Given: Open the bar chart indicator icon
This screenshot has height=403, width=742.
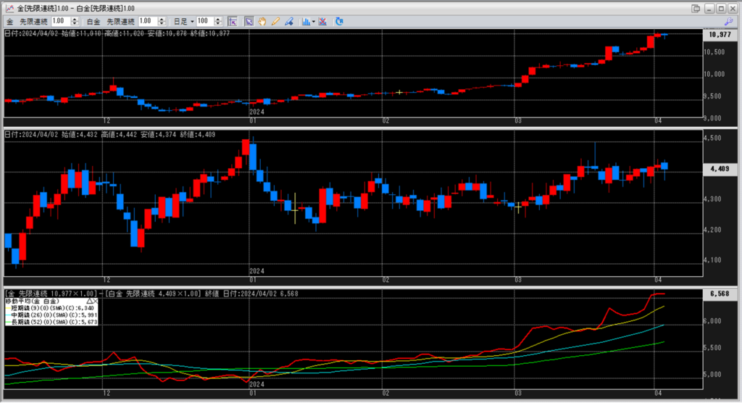Looking at the screenshot, I should pos(305,21).
